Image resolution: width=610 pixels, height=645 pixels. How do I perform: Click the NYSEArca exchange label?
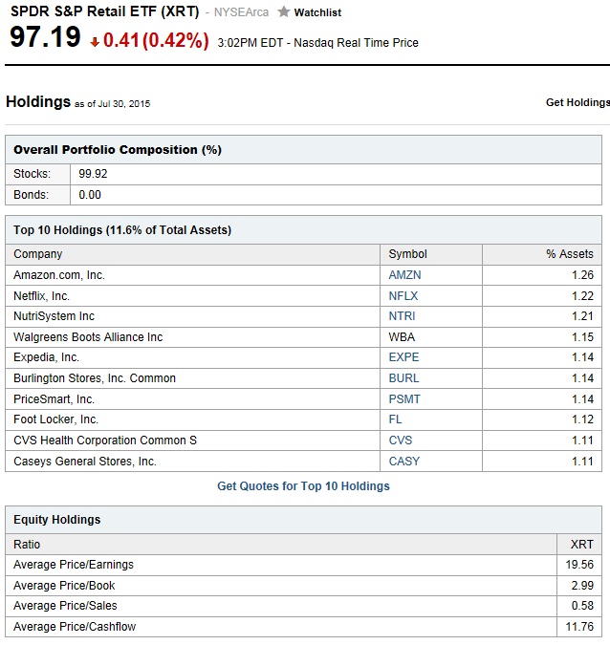(x=241, y=12)
